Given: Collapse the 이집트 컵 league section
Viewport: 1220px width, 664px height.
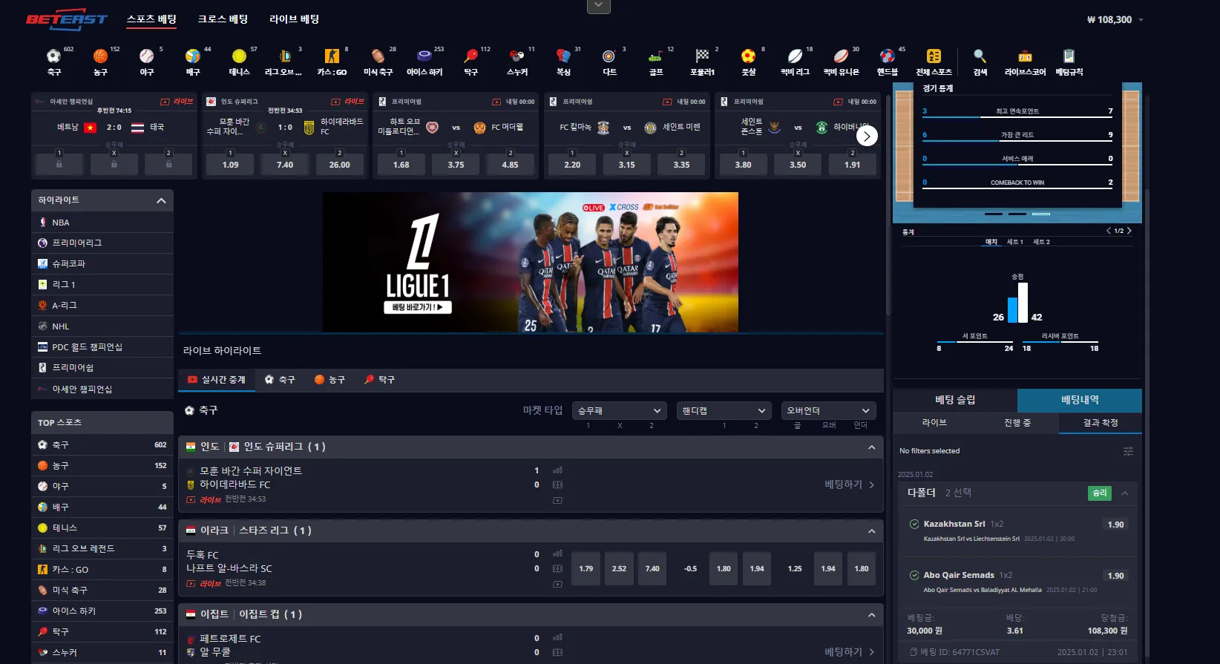Looking at the screenshot, I should pos(871,614).
